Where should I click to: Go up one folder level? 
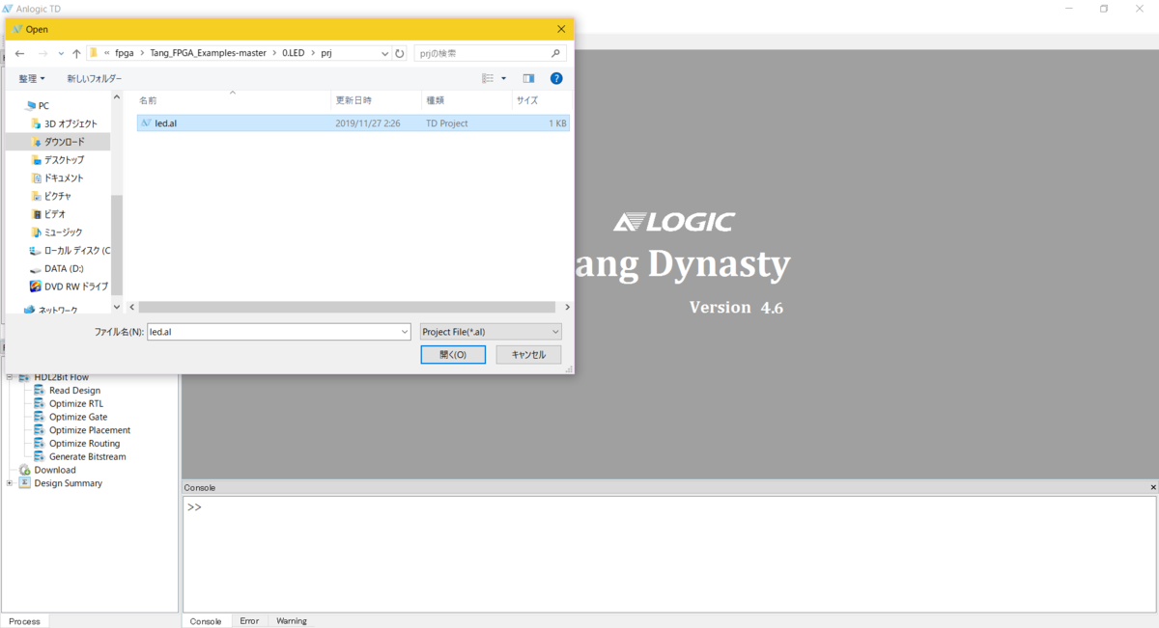pyautogui.click(x=76, y=53)
